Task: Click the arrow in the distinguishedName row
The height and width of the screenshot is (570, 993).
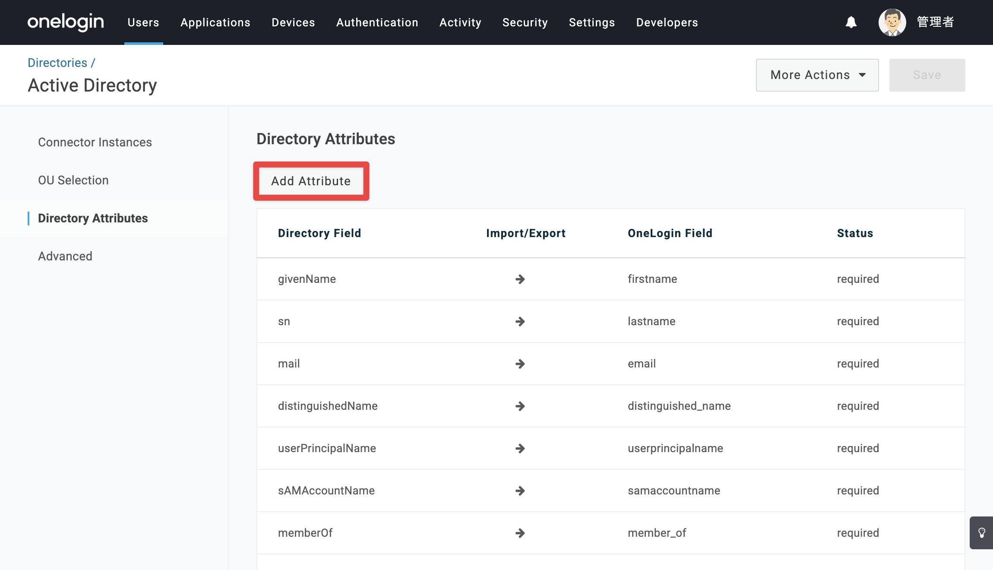Action: coord(520,406)
